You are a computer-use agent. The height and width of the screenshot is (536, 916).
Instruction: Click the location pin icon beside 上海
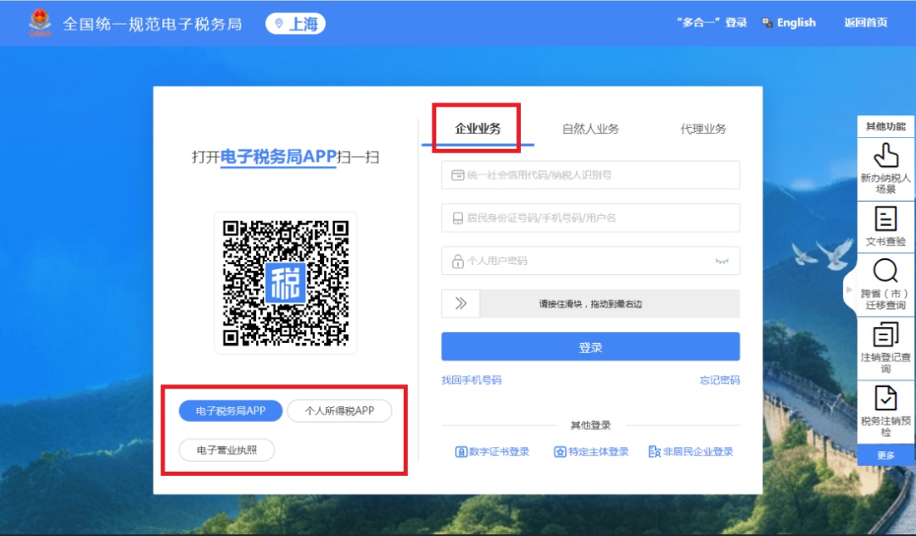point(279,24)
